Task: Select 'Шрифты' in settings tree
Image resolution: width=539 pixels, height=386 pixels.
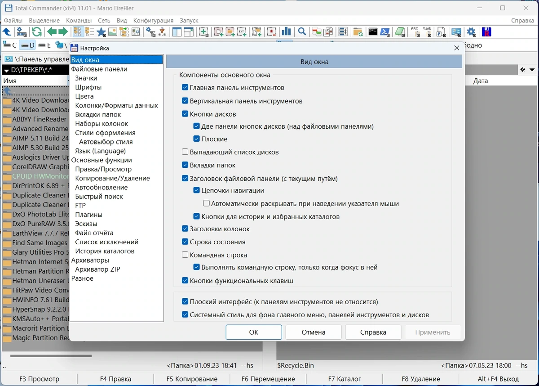Action: pos(88,87)
